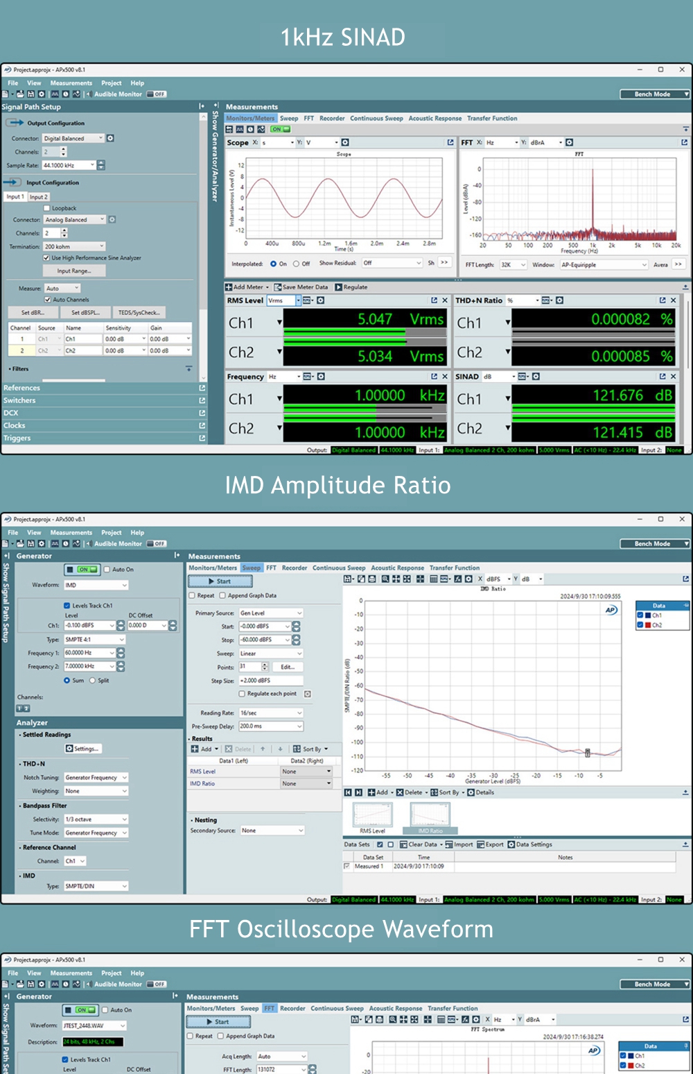Image resolution: width=693 pixels, height=1074 pixels.
Task: Click the Input Range... button
Action: (x=73, y=271)
